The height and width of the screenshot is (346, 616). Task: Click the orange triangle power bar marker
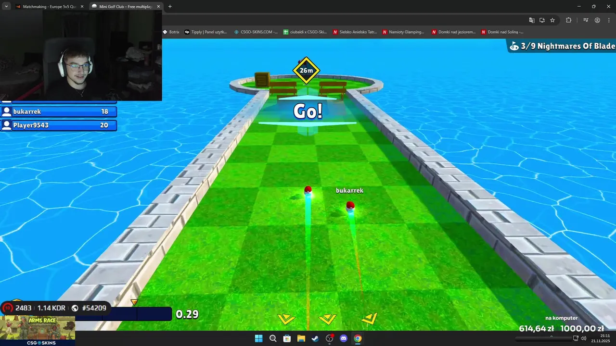134,302
